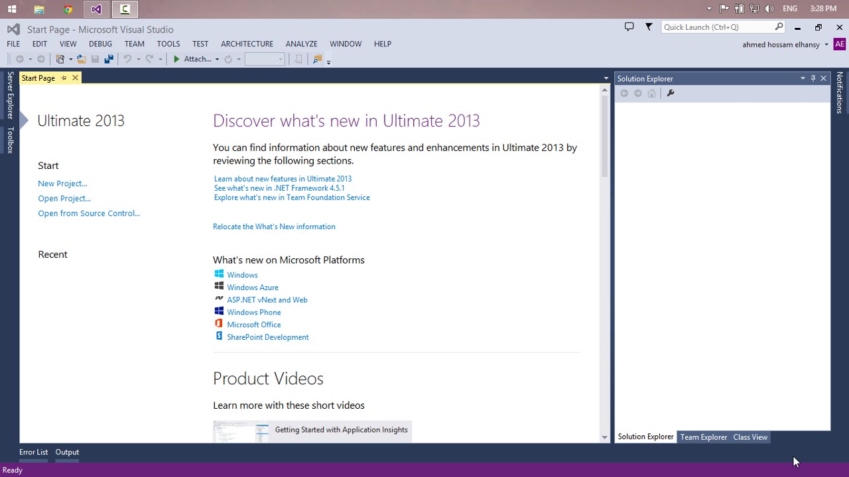
Task: Click the AE account avatar
Action: point(840,44)
